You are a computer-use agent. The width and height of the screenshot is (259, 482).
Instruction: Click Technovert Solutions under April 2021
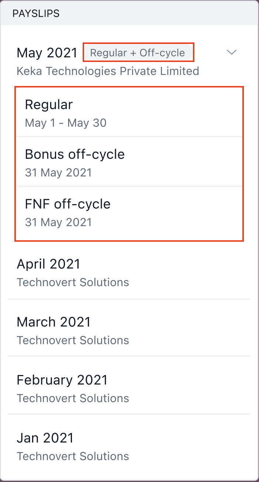tap(73, 282)
